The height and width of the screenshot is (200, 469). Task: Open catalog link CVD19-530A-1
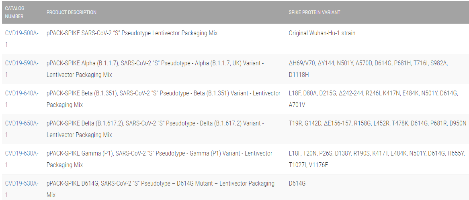click(x=22, y=184)
